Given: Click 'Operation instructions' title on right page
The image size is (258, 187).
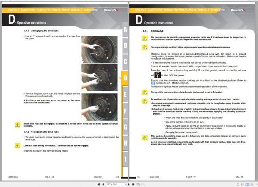Looking at the screenshot, I should [159, 23].
